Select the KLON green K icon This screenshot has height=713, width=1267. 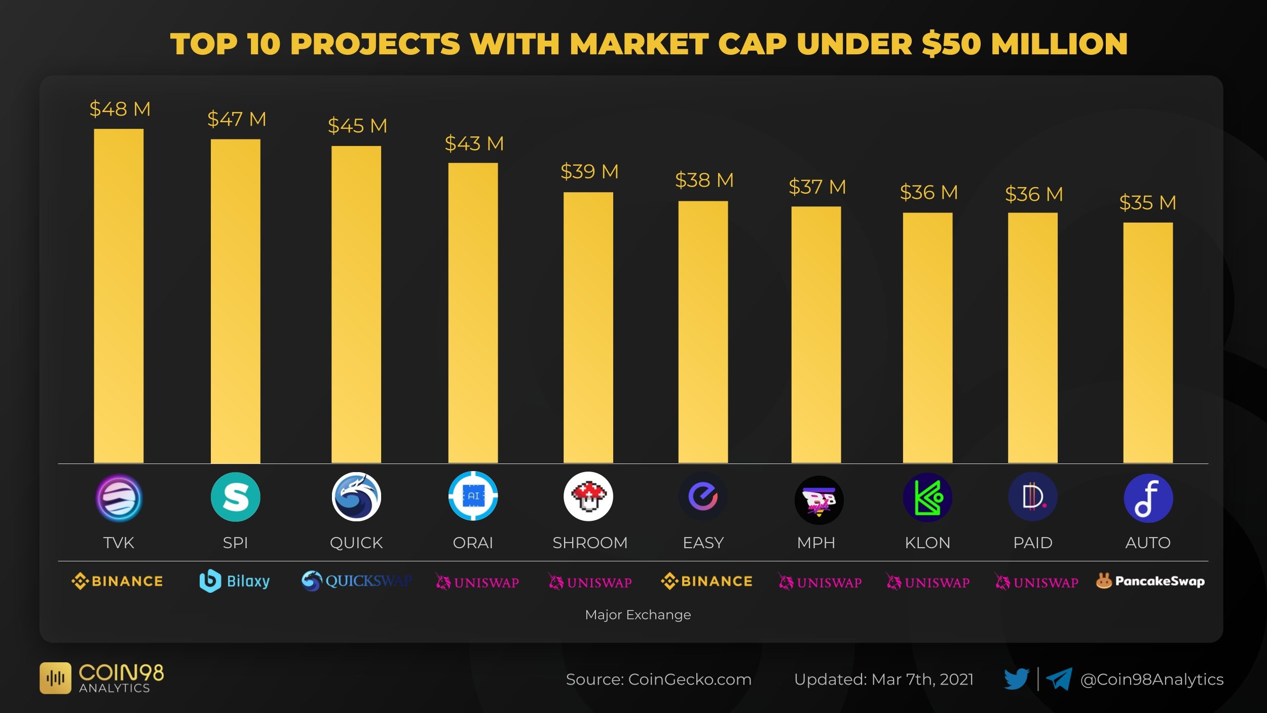coord(927,497)
